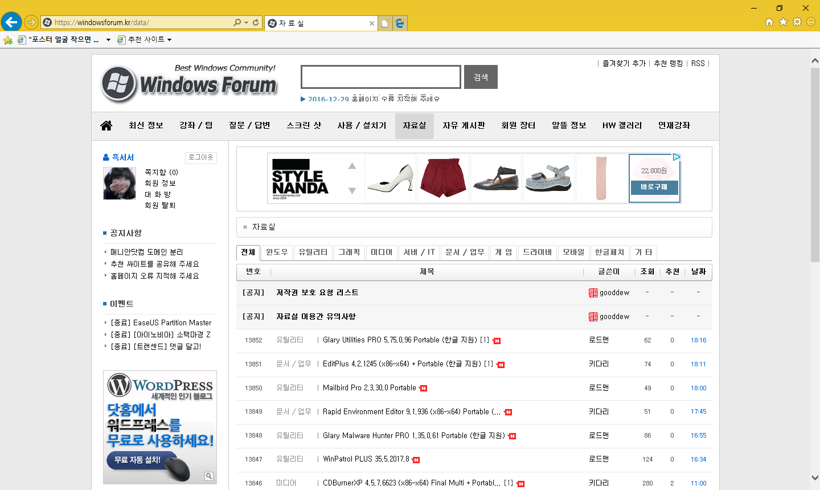The image size is (820, 490).
Task: Open the 회원 정보 link
Action: tap(160, 183)
